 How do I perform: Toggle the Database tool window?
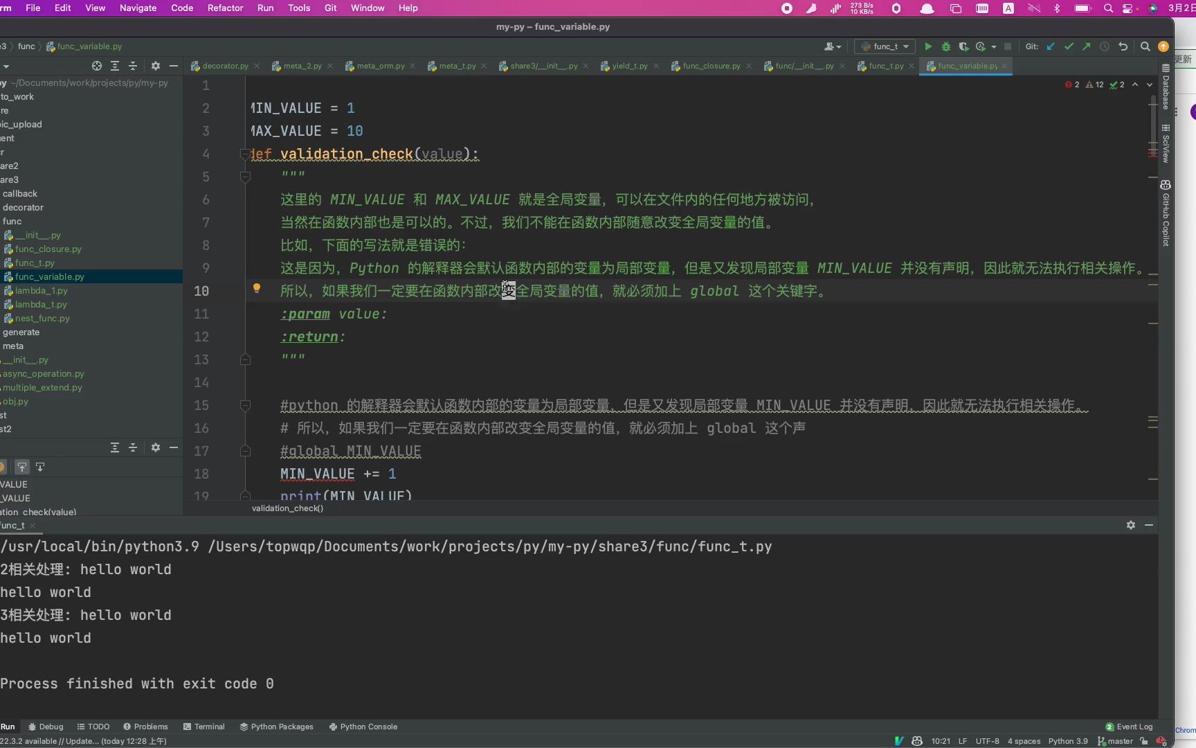click(1166, 90)
